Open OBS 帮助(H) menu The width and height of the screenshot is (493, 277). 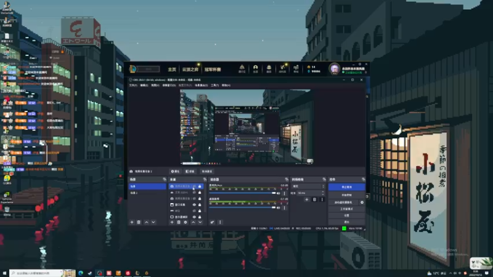226,86
